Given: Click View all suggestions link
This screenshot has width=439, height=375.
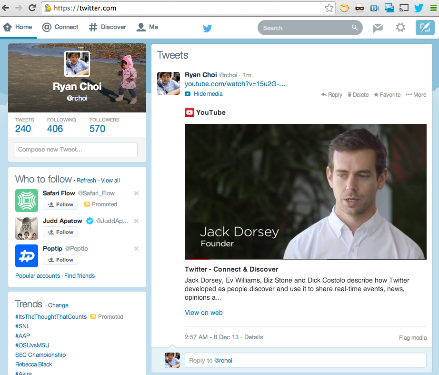Looking at the screenshot, I should (x=110, y=181).
